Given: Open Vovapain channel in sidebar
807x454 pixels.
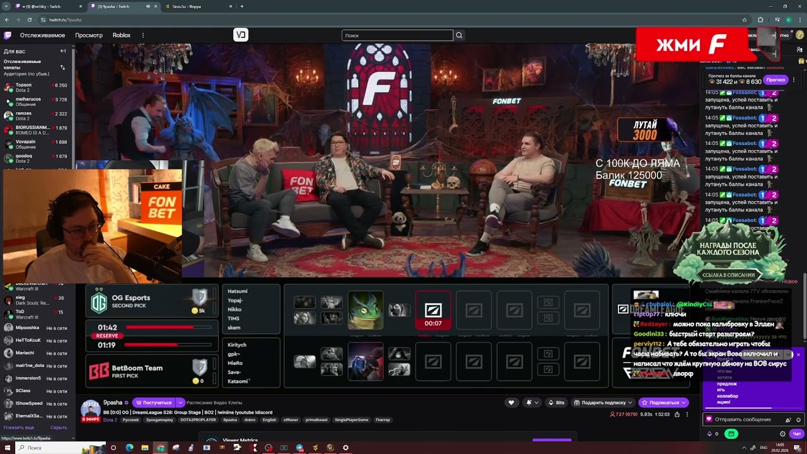Looking at the screenshot, I should click(36, 144).
